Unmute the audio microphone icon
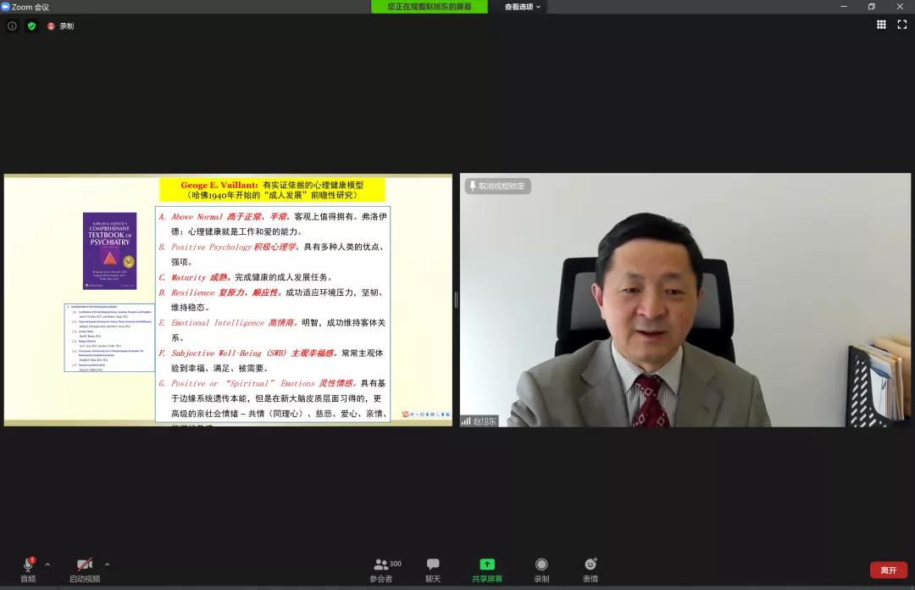Image resolution: width=915 pixels, height=590 pixels. click(x=28, y=565)
